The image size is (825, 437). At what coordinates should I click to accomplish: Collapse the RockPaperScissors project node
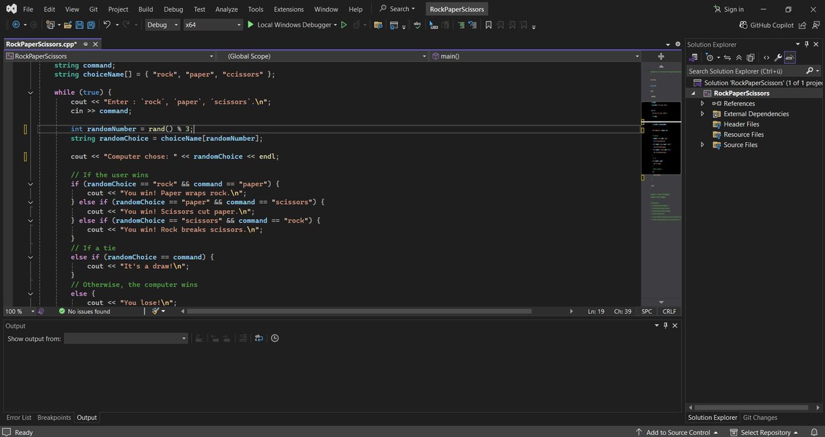tap(693, 93)
